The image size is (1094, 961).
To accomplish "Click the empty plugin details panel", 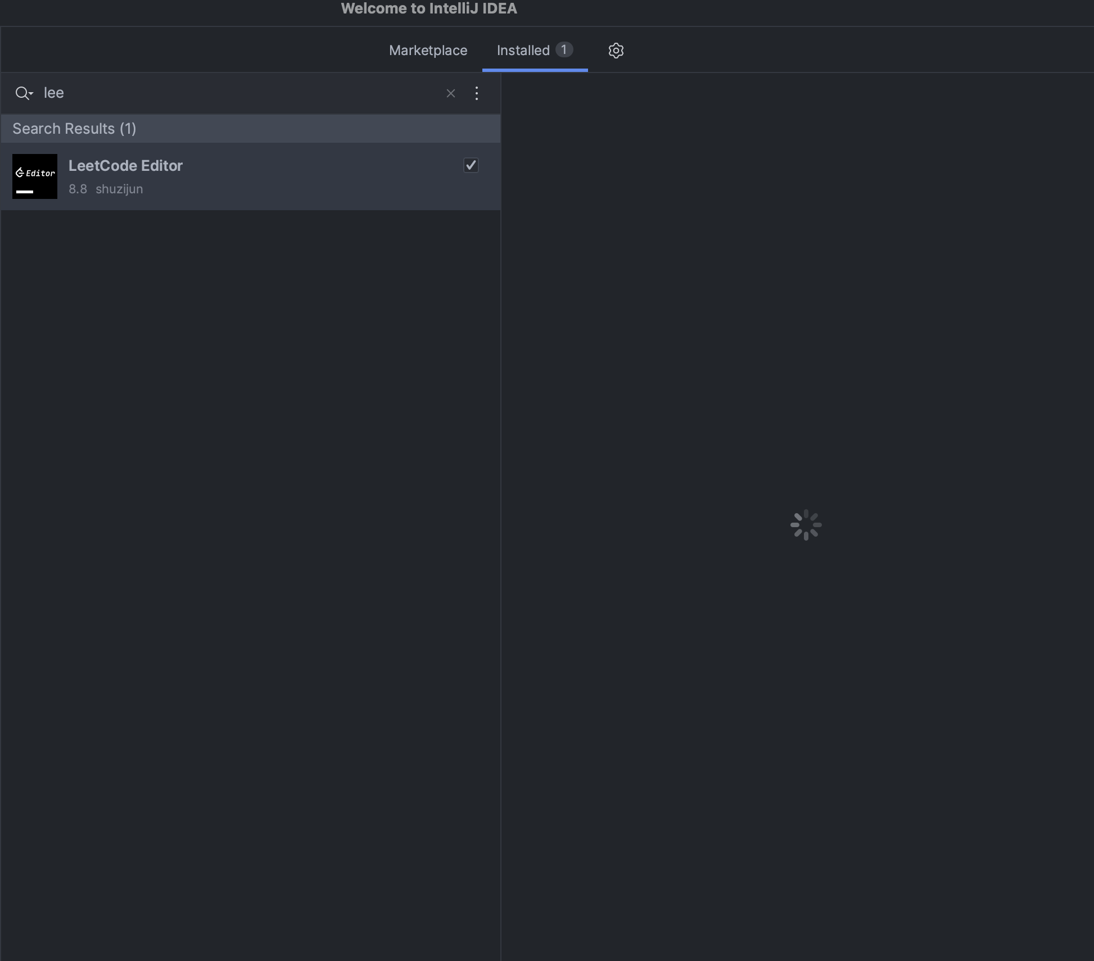I will point(797,281).
